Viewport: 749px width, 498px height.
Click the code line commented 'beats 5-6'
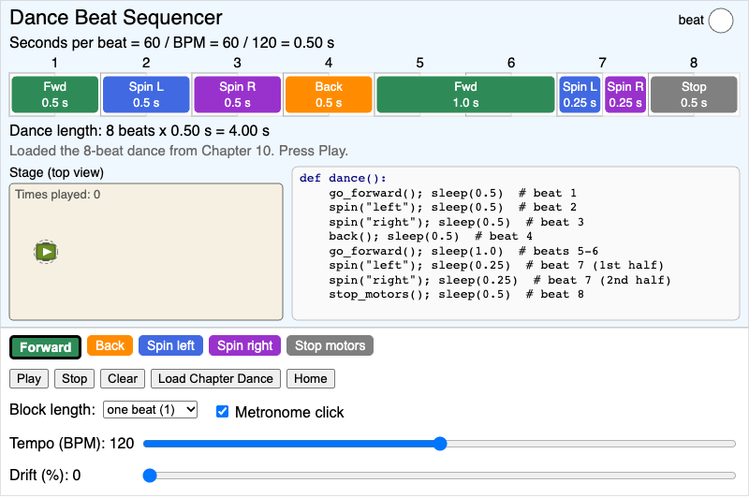tap(463, 251)
